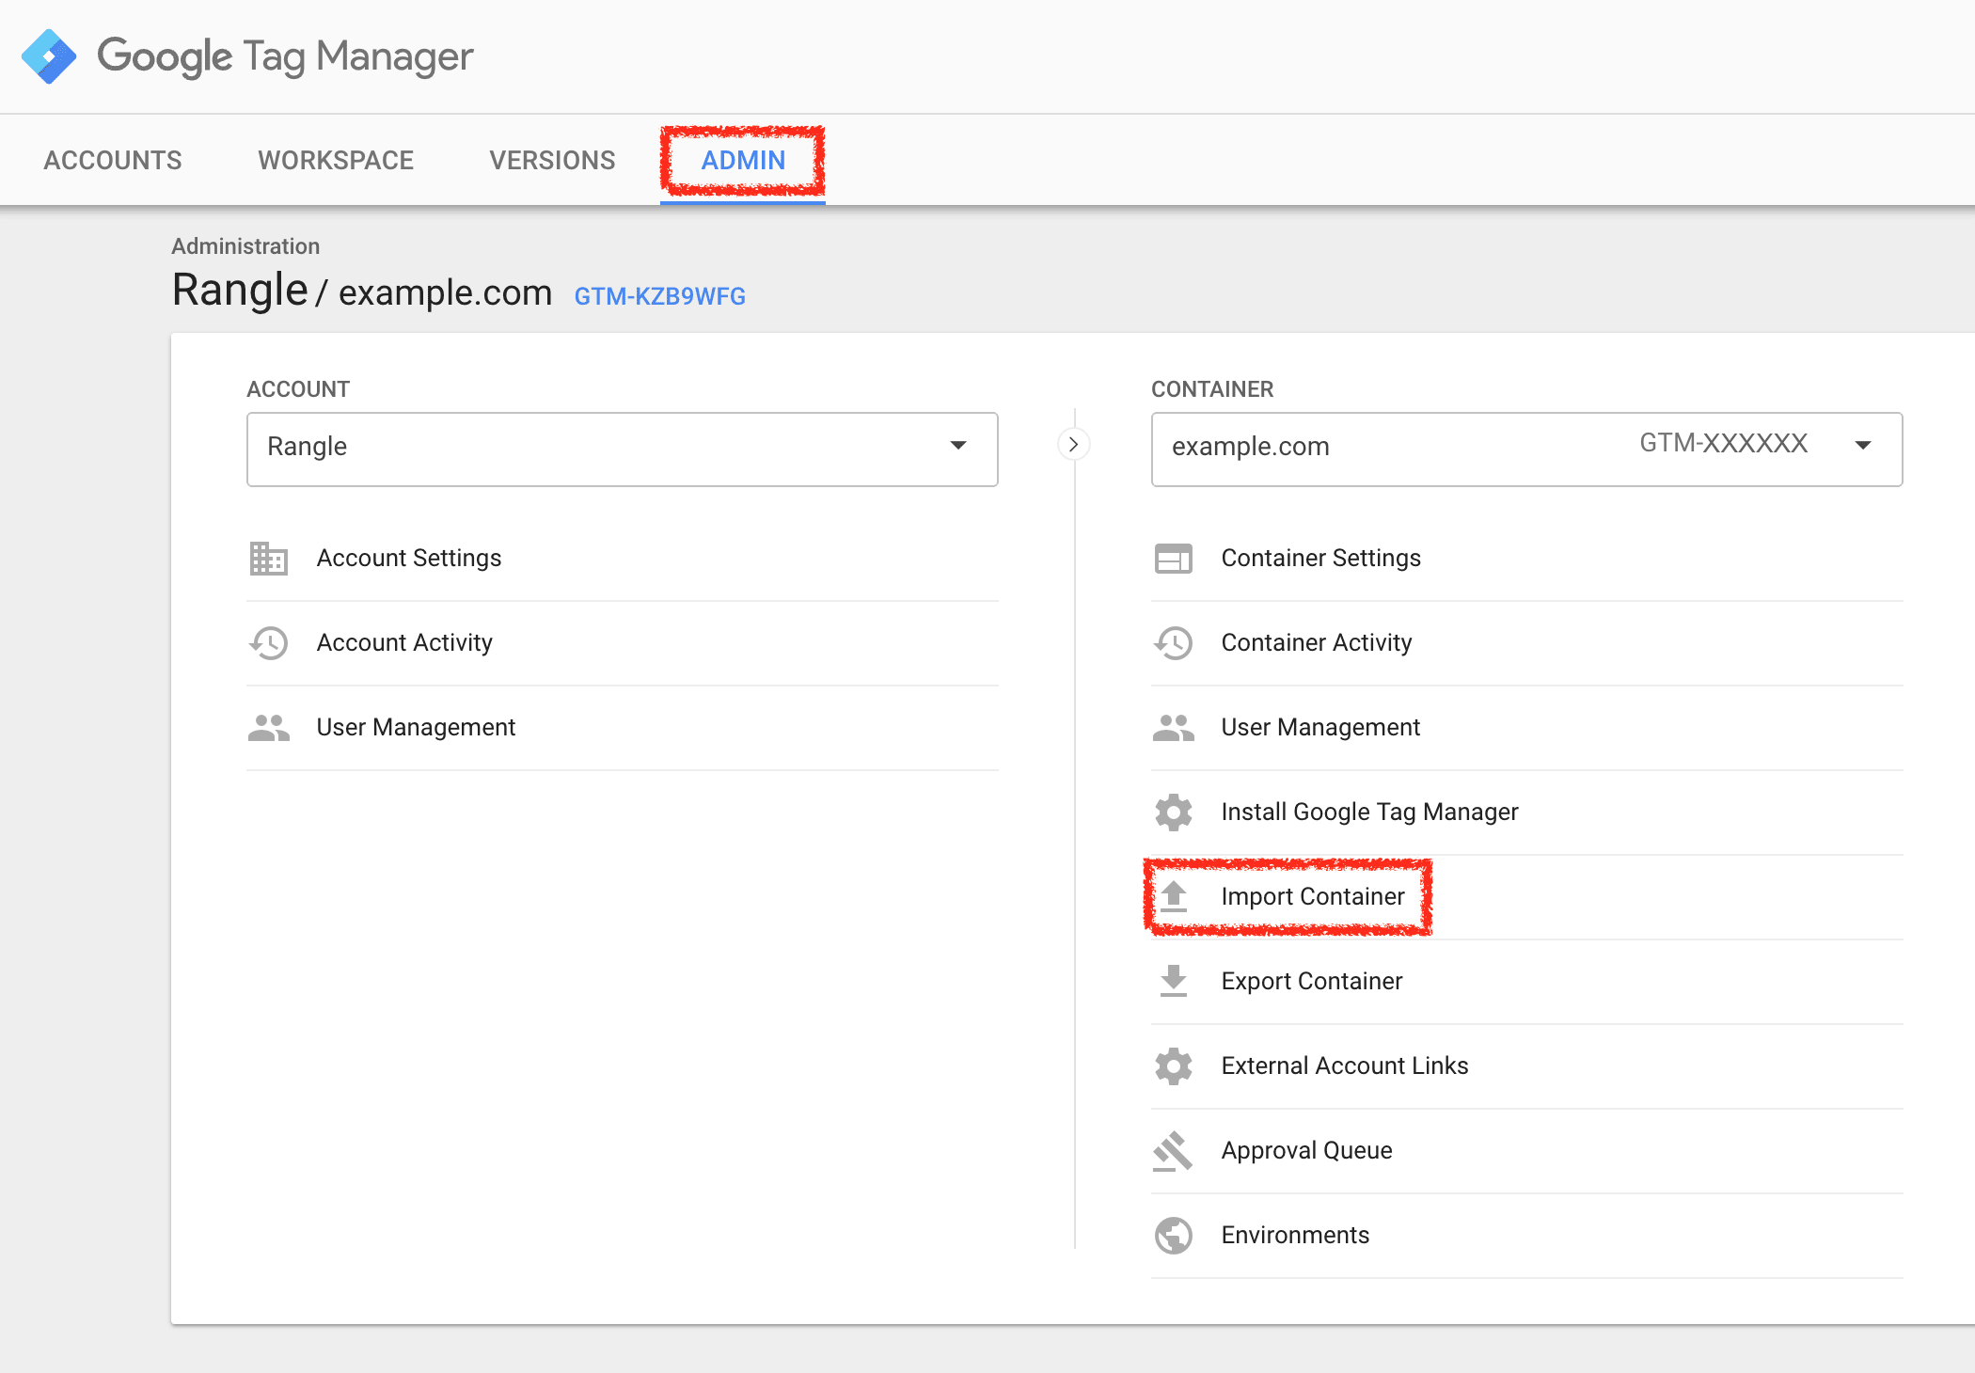This screenshot has width=1975, height=1373.
Task: Click the Google Tag Manager title text
Action: pos(285,57)
